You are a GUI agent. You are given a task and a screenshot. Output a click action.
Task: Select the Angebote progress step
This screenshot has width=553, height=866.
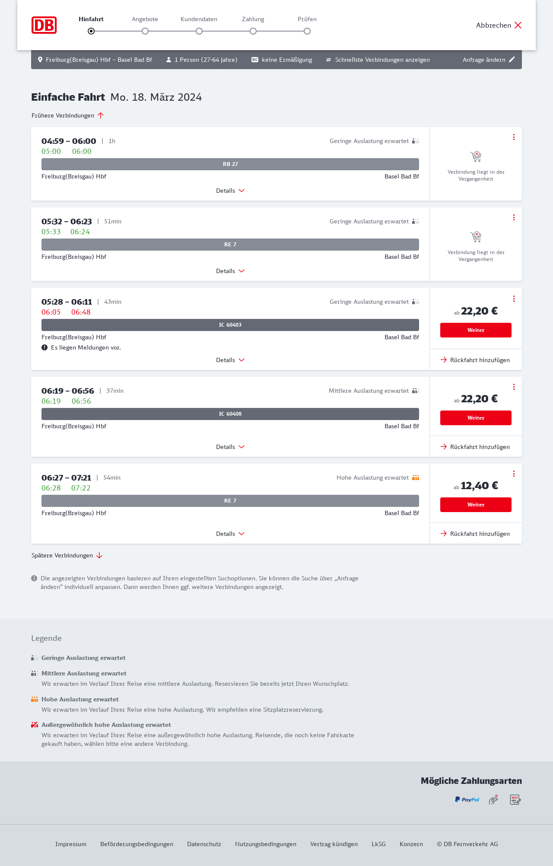145,31
